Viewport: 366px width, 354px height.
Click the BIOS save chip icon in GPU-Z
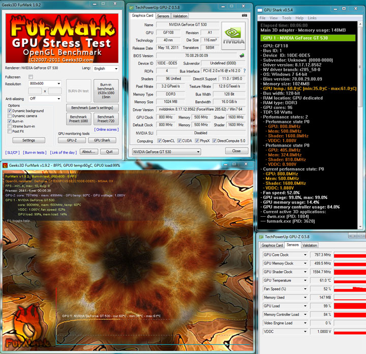(x=242, y=55)
